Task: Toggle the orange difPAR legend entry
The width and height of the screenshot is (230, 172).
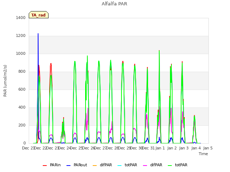Action: pyautogui.click(x=102, y=165)
